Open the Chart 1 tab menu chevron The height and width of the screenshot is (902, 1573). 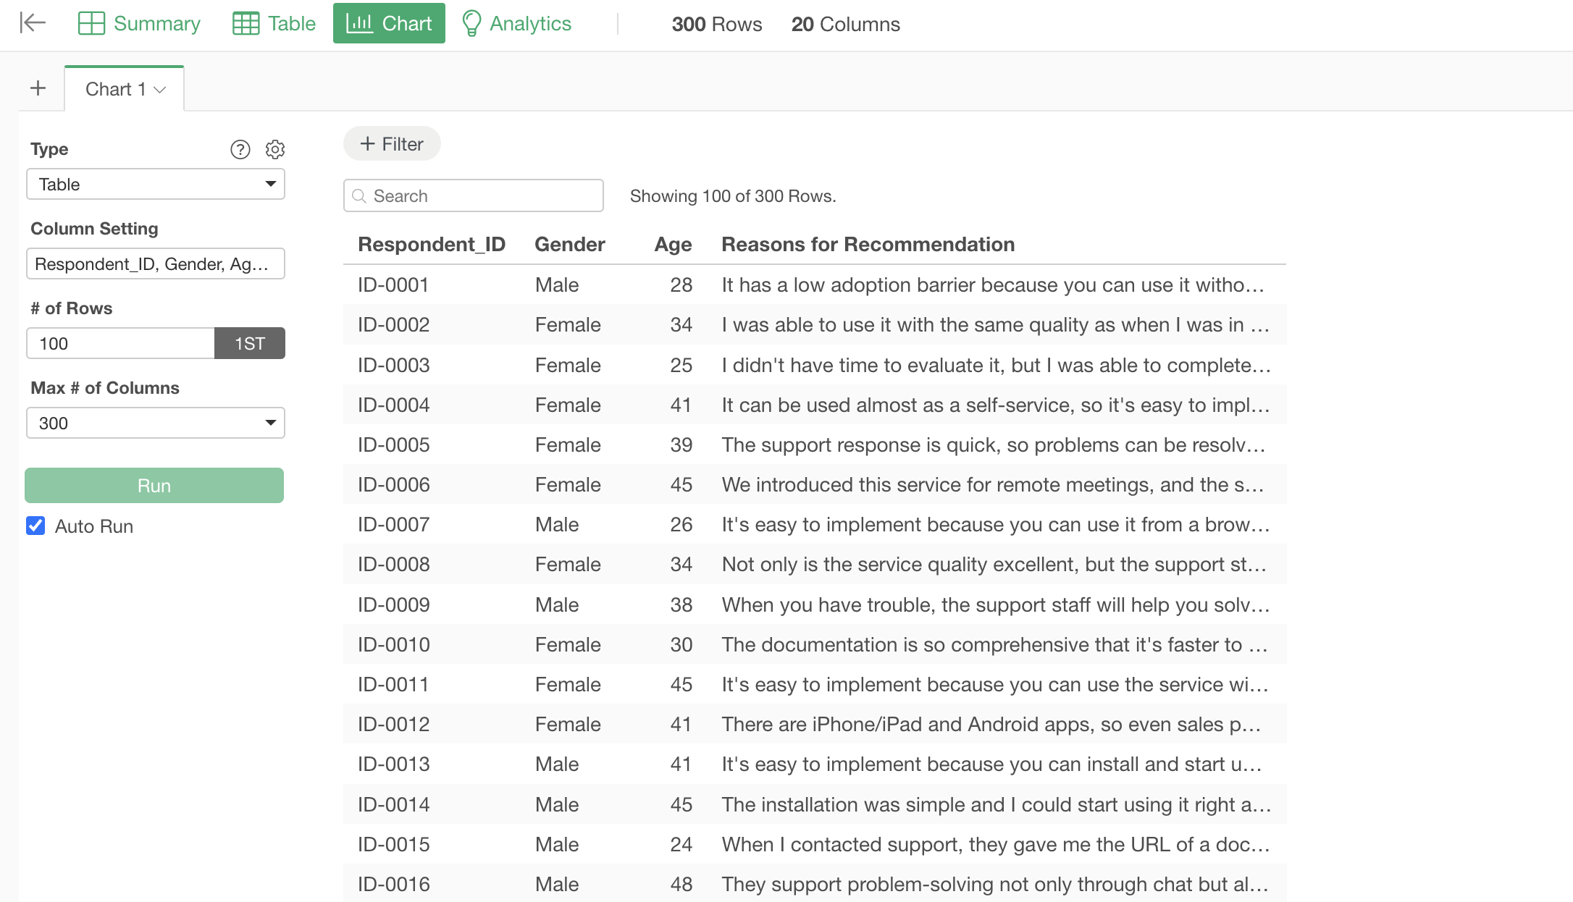click(161, 89)
